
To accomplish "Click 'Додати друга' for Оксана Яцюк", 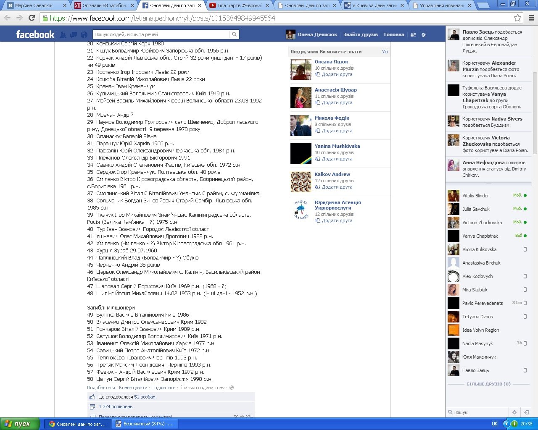I will click(337, 74).
